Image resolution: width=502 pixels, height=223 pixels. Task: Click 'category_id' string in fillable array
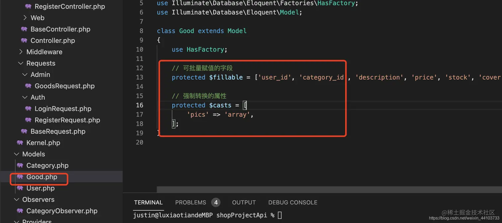324,77
